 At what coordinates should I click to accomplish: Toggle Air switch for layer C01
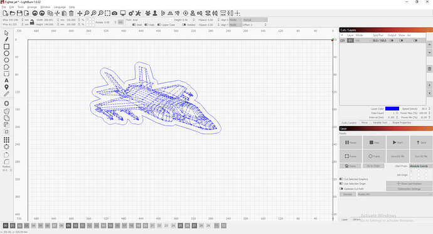415,41
